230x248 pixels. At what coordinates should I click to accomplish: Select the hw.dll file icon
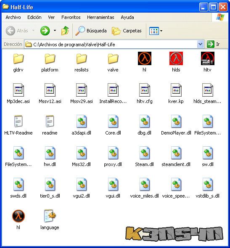[50, 153]
